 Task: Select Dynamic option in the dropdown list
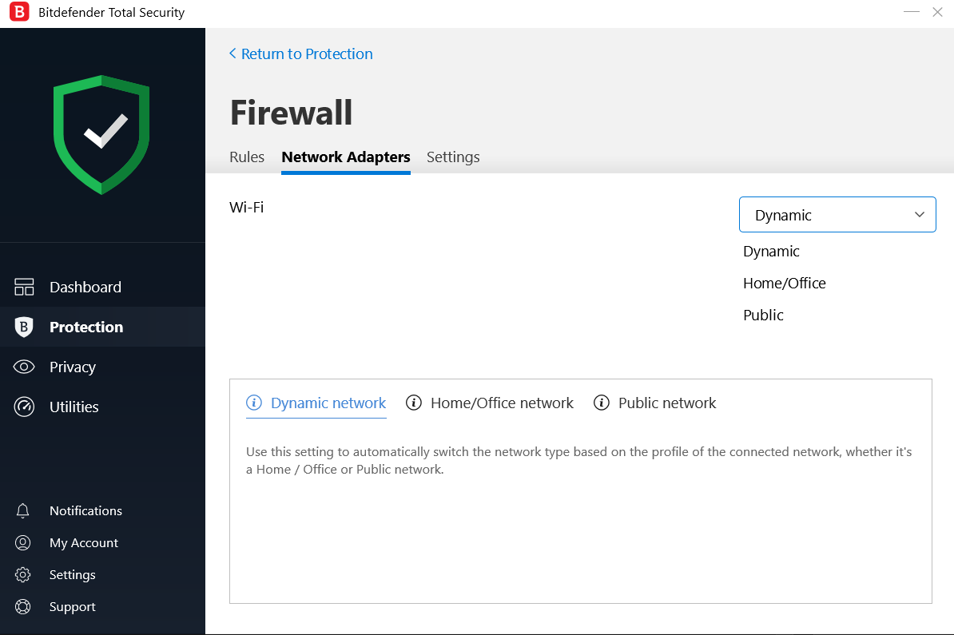point(771,252)
